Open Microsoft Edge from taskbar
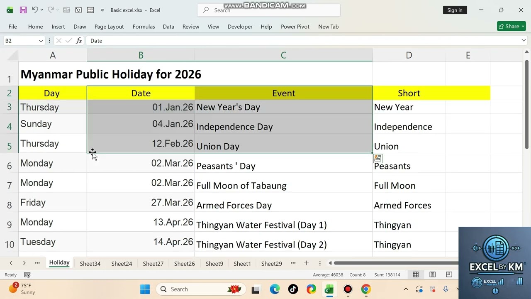The height and width of the screenshot is (299, 531). pyautogui.click(x=275, y=289)
